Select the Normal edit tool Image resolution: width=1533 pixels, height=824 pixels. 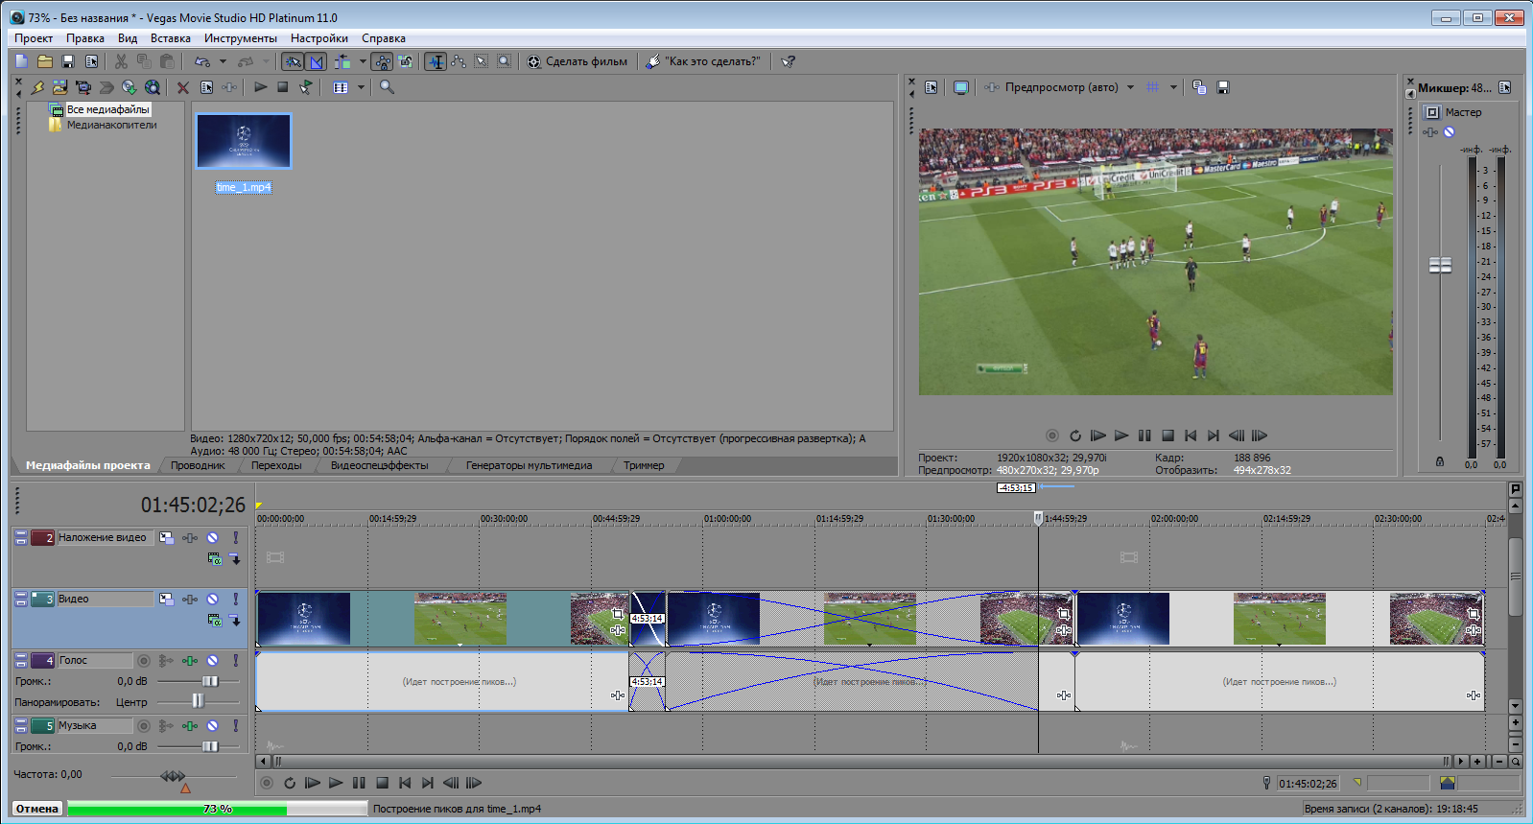[x=436, y=61]
